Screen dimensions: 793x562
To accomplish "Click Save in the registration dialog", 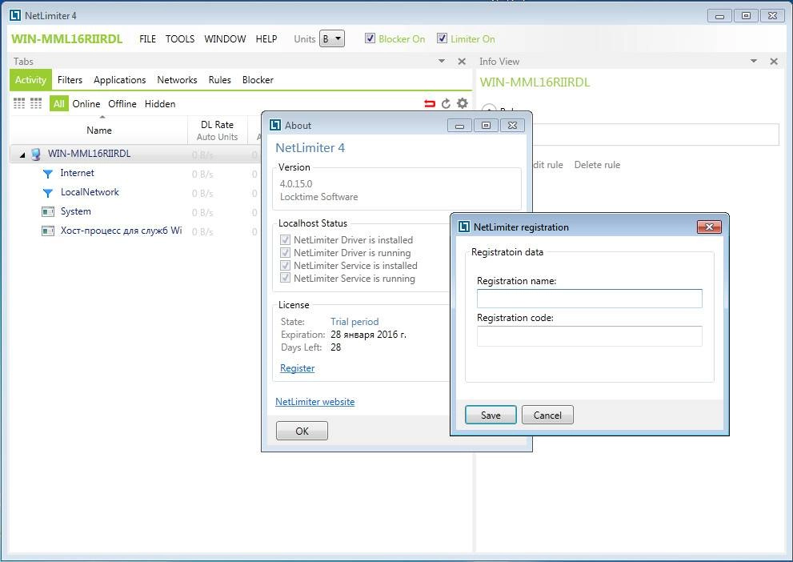I will (x=491, y=415).
